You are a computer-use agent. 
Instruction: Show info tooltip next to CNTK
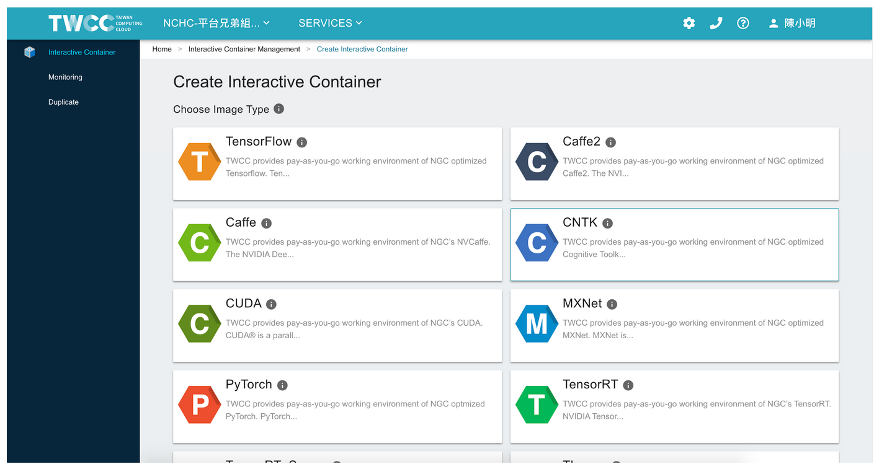point(608,223)
